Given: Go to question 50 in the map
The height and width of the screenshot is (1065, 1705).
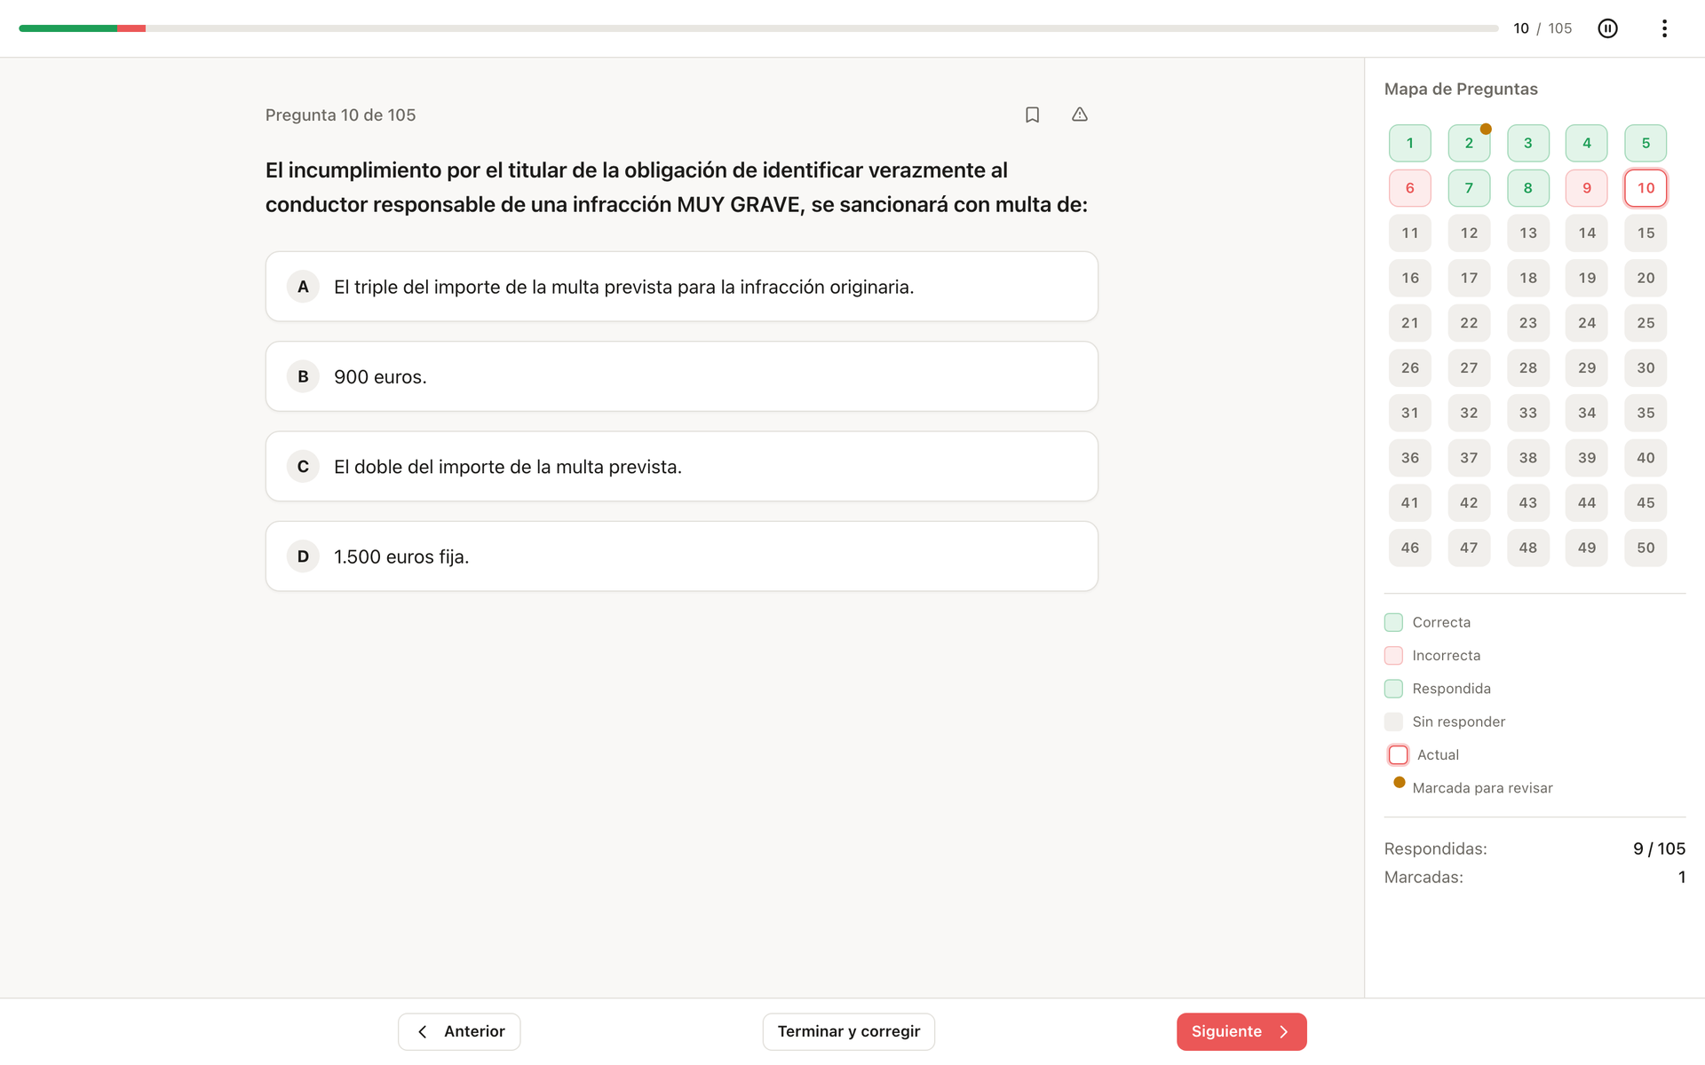Looking at the screenshot, I should click(1646, 548).
